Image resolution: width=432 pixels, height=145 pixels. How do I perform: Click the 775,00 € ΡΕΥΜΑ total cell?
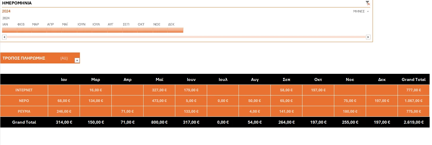[414, 111]
